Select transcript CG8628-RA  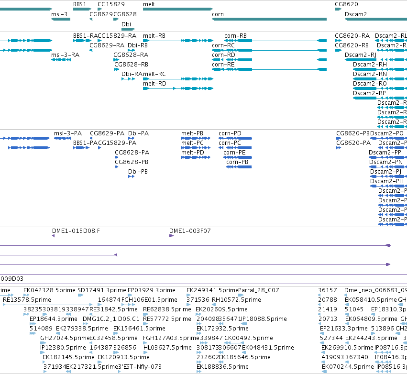click(x=131, y=55)
